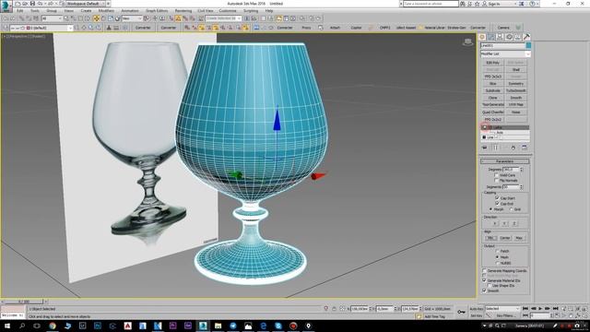Screen dimensions: 590x332
Task: Open the reference coordinate system View dropdown
Action: 132,18
